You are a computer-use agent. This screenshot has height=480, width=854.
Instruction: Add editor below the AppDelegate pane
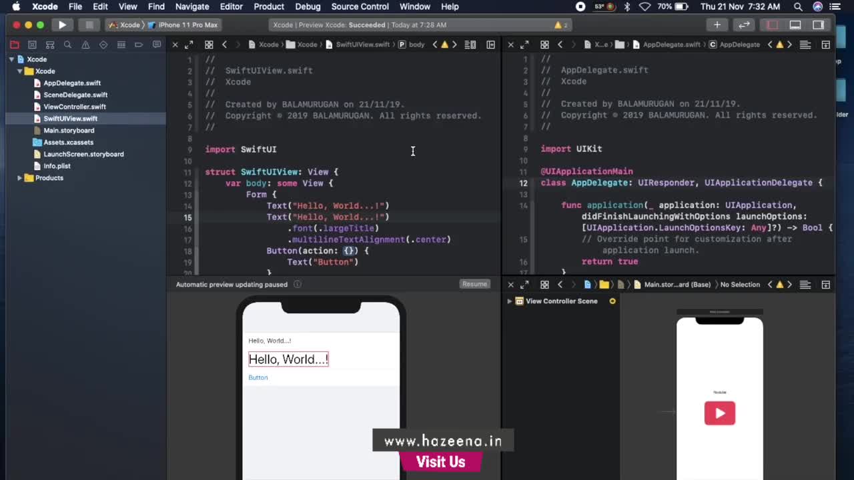tap(826, 45)
